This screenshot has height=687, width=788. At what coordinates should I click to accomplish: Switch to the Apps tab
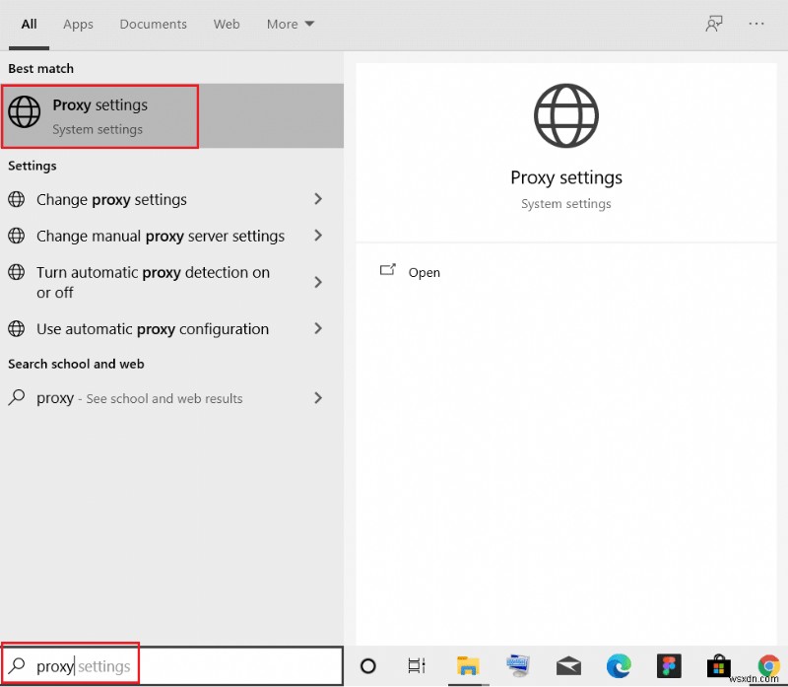point(78,24)
